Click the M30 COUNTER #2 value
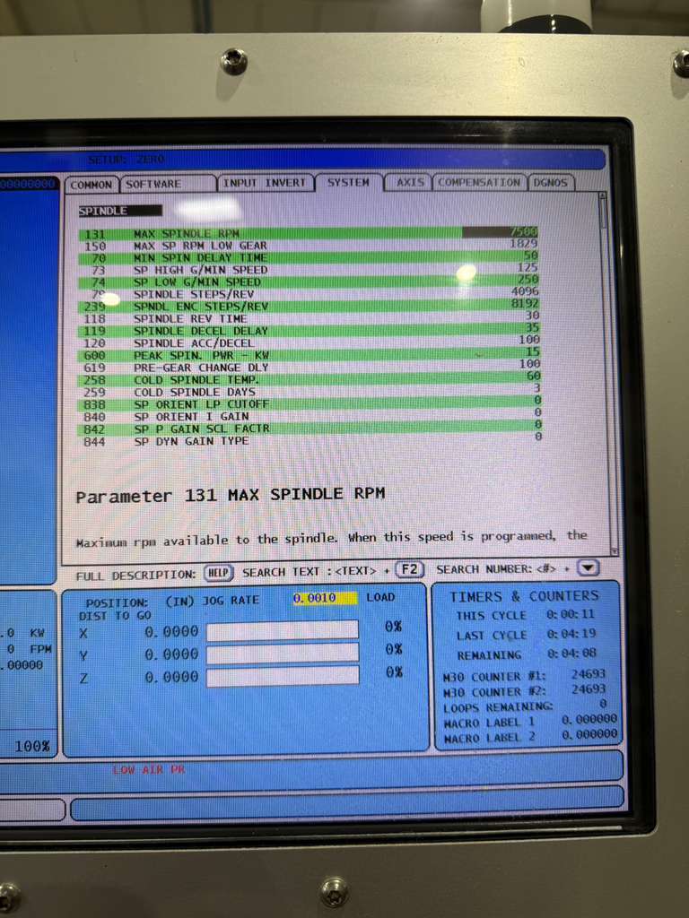The width and height of the screenshot is (689, 918). click(589, 689)
